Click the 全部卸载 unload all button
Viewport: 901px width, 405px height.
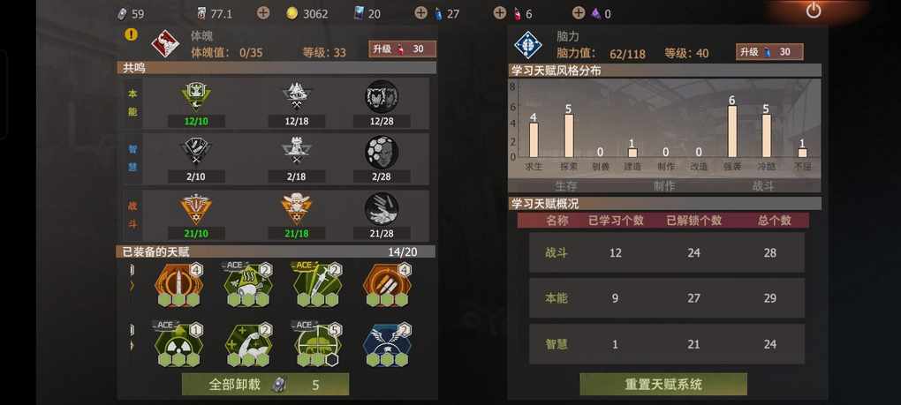[x=266, y=385]
